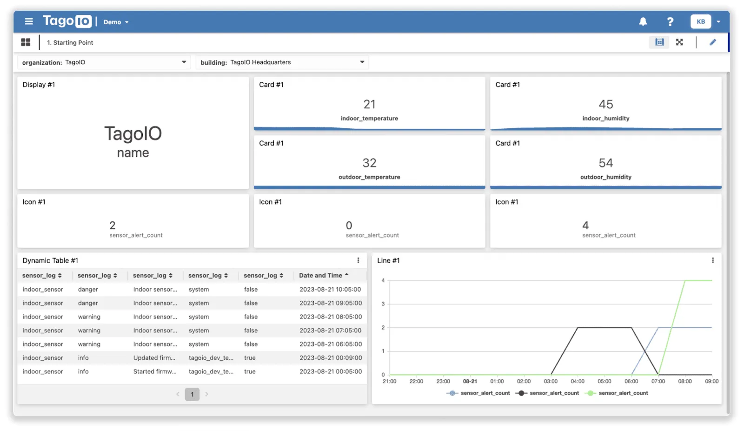Viewport: 744px width, 431px height.
Task: Click the blueprint dashboard icon in the toolbar
Action: 659,42
